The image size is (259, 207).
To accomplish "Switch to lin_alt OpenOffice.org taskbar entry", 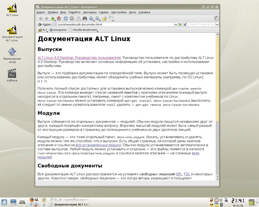I will pyautogui.click(x=69, y=200).
